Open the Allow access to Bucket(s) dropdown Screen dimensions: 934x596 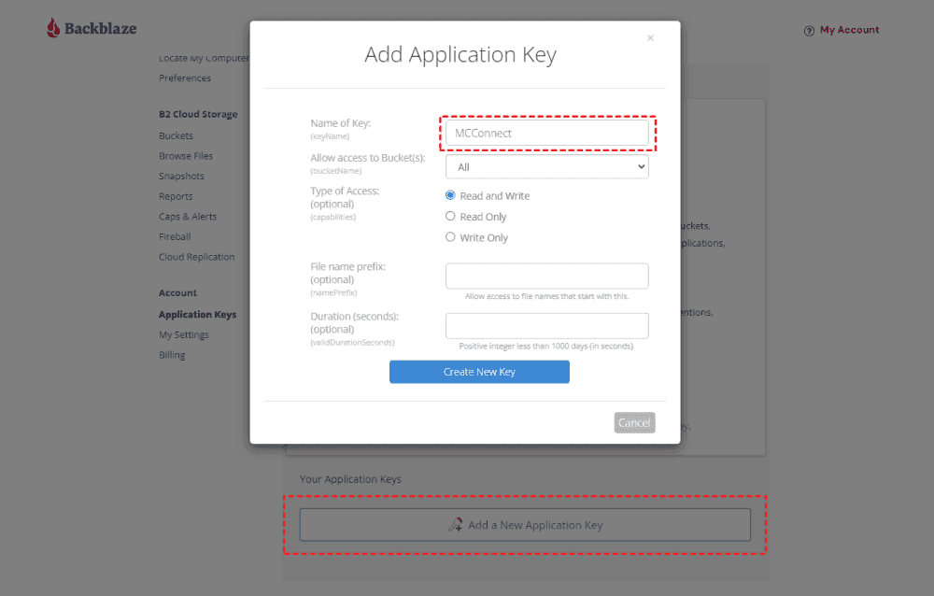pyautogui.click(x=546, y=167)
